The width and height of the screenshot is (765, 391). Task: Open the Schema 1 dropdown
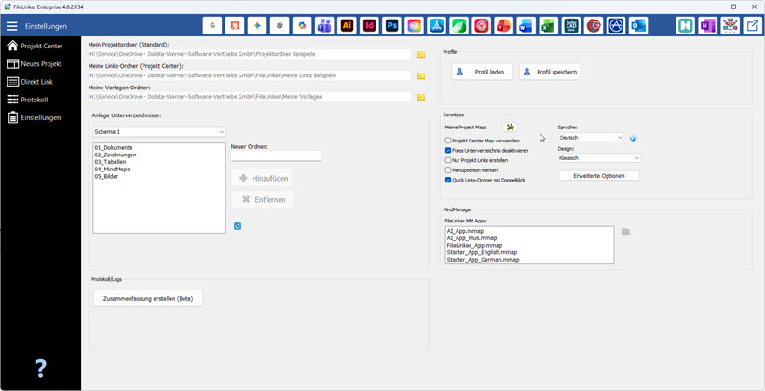[x=159, y=132]
